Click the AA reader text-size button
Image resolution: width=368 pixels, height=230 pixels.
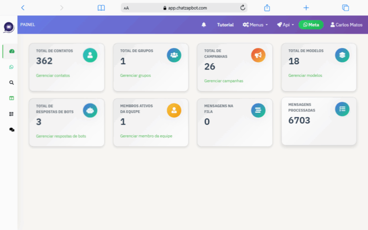tap(126, 8)
